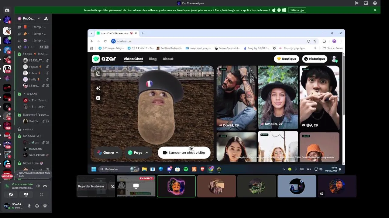Disconnect from voice with the hang-up icon
389x218 pixels.
click(45, 186)
